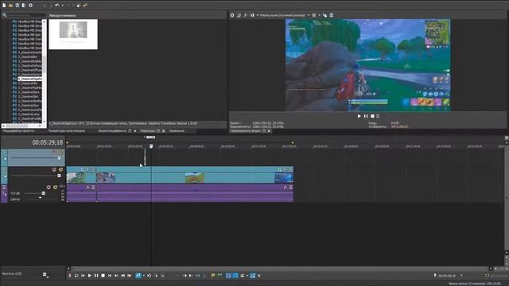Click Stop in the bottom transport bar
This screenshot has height=286, width=509.
tap(103, 276)
